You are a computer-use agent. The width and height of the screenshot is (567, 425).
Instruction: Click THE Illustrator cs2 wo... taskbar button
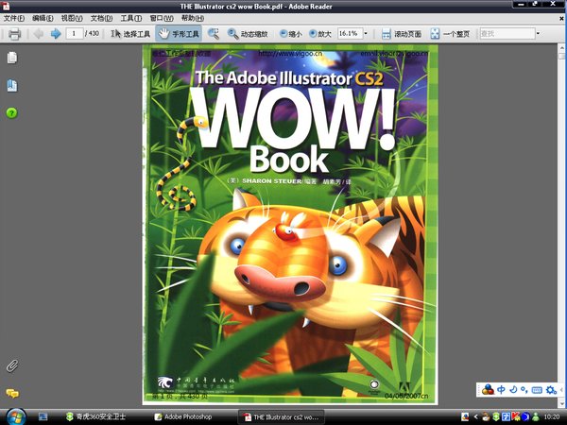point(282,417)
